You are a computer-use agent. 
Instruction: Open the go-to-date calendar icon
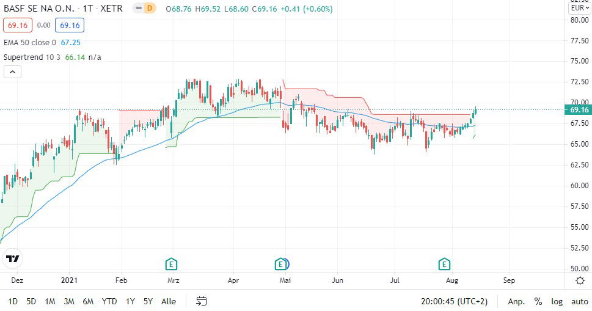click(x=202, y=301)
